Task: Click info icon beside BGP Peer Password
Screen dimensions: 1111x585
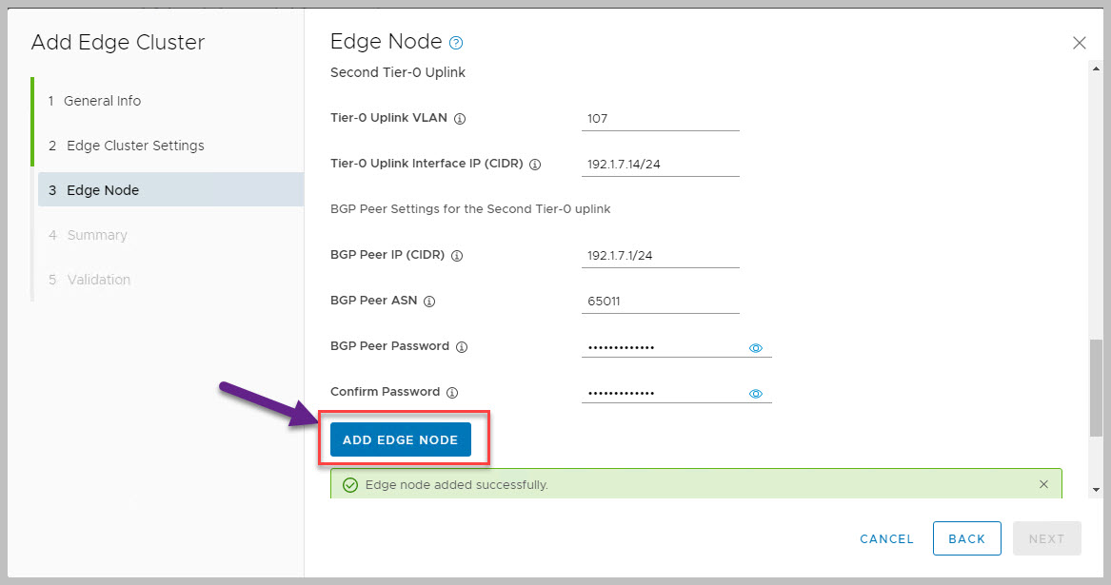Action: (x=462, y=347)
